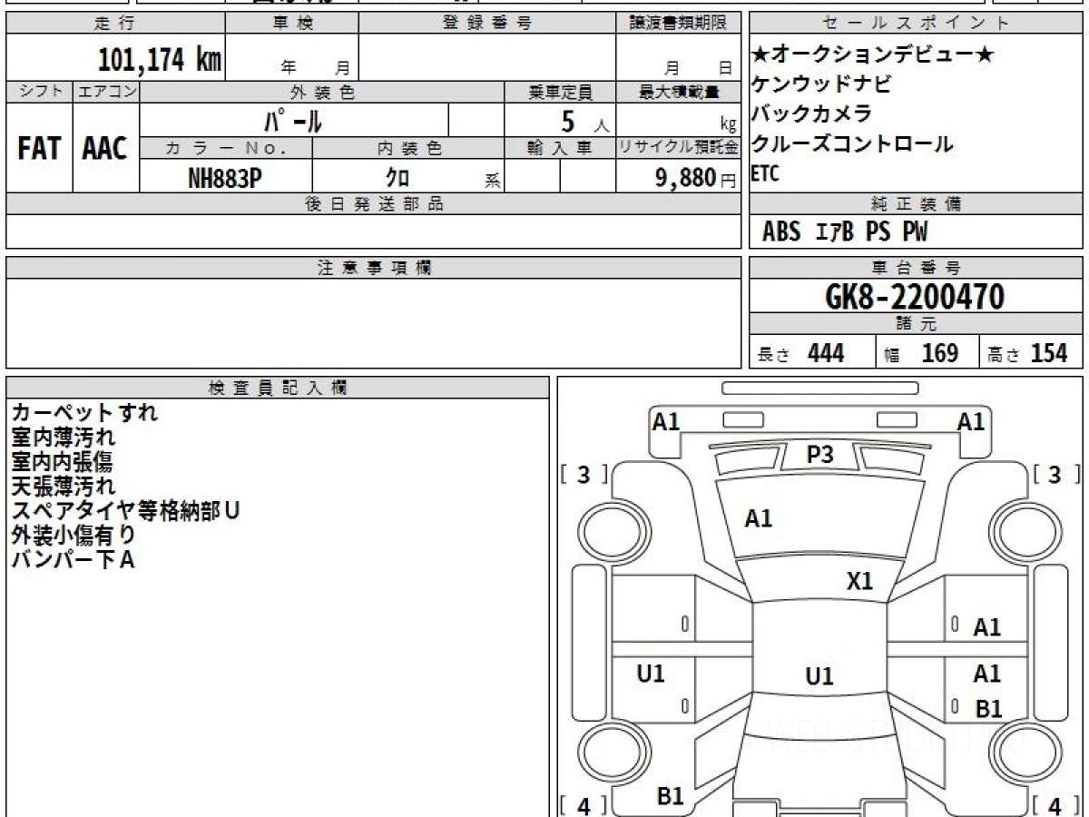This screenshot has height=817, width=1089.
Task: Select the 乗車定員 header
Action: 560,92
